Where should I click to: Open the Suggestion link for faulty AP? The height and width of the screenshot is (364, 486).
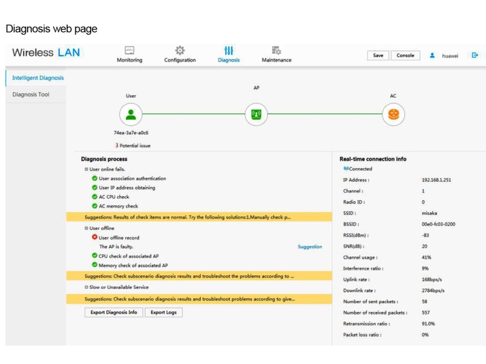tap(309, 247)
